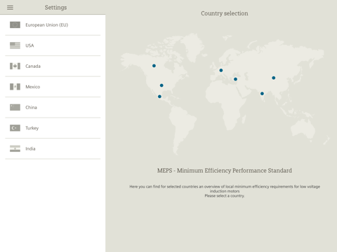Open the hamburger menu icon
Viewport: 337px width, 252px height.
coord(10,8)
